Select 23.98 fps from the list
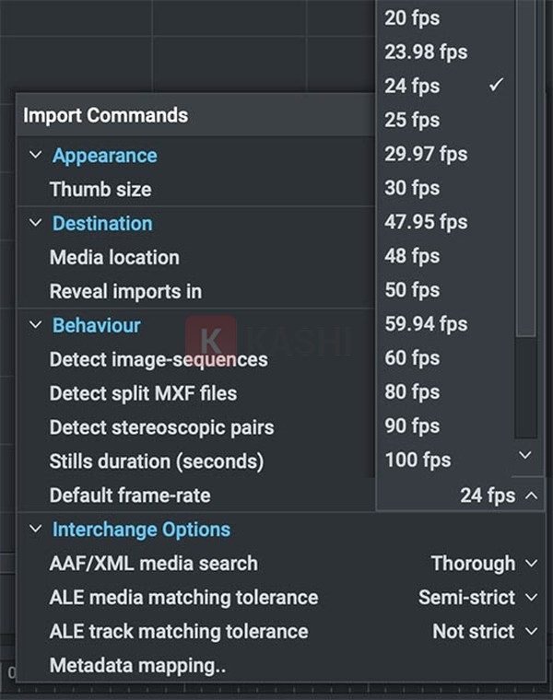Image resolution: width=553 pixels, height=700 pixels. 426,52
